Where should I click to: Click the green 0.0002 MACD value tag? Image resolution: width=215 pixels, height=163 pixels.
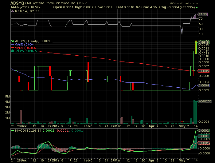204,131
